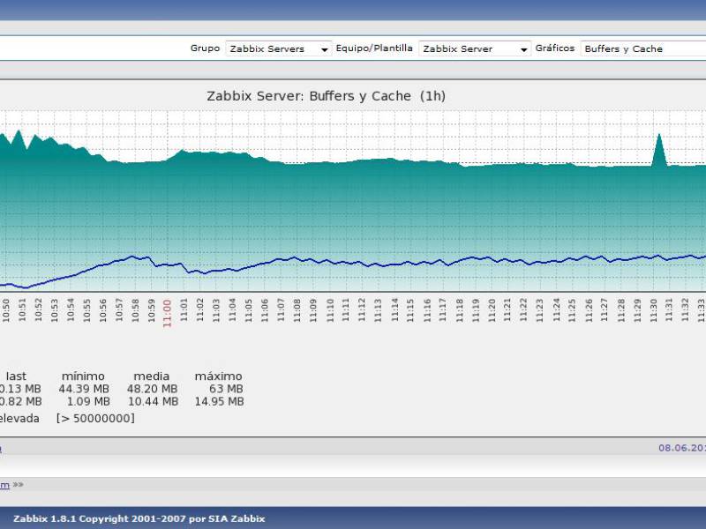Click the 11:30 label on the time axis
Image resolution: width=706 pixels, height=529 pixels.
[654, 309]
